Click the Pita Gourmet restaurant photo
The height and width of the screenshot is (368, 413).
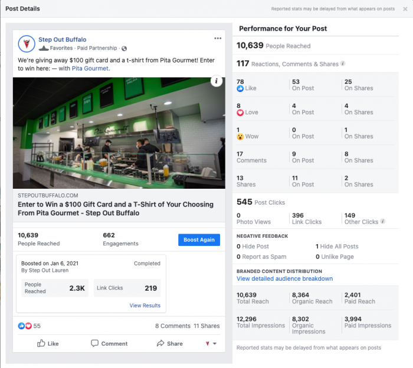119,133
